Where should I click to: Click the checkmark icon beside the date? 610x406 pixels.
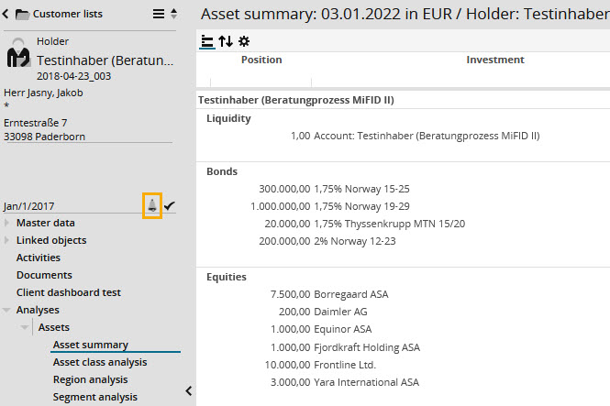pos(170,206)
